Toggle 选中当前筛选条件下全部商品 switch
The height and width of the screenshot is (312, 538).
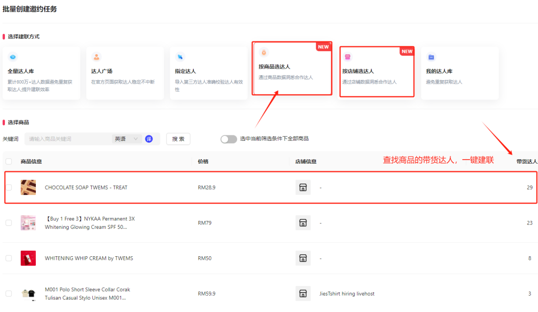point(229,139)
